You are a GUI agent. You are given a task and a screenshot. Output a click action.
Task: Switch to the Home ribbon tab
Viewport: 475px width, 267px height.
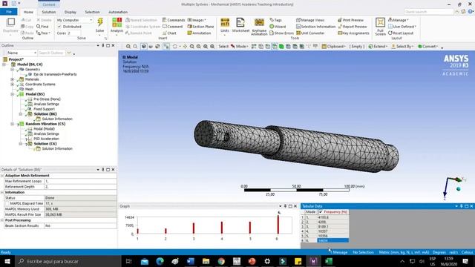(x=28, y=12)
